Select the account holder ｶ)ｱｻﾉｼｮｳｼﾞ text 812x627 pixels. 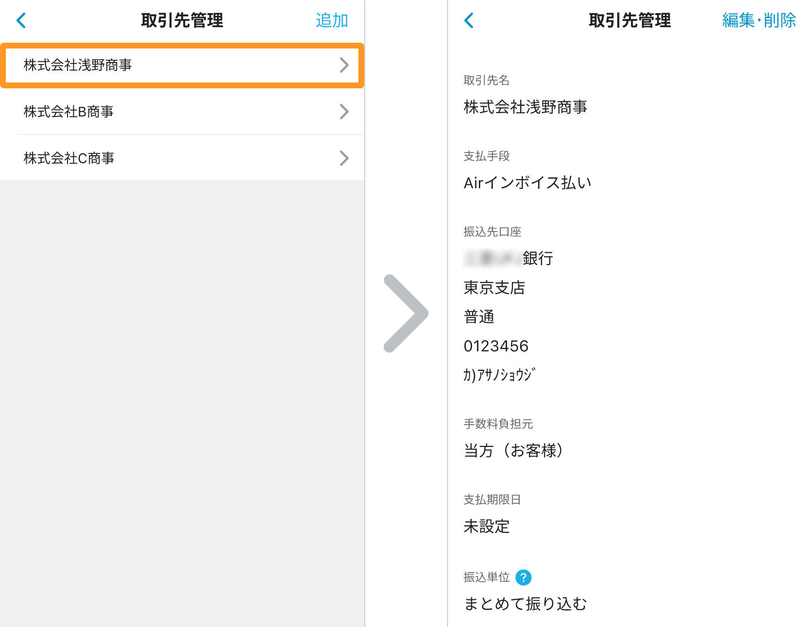tap(500, 375)
